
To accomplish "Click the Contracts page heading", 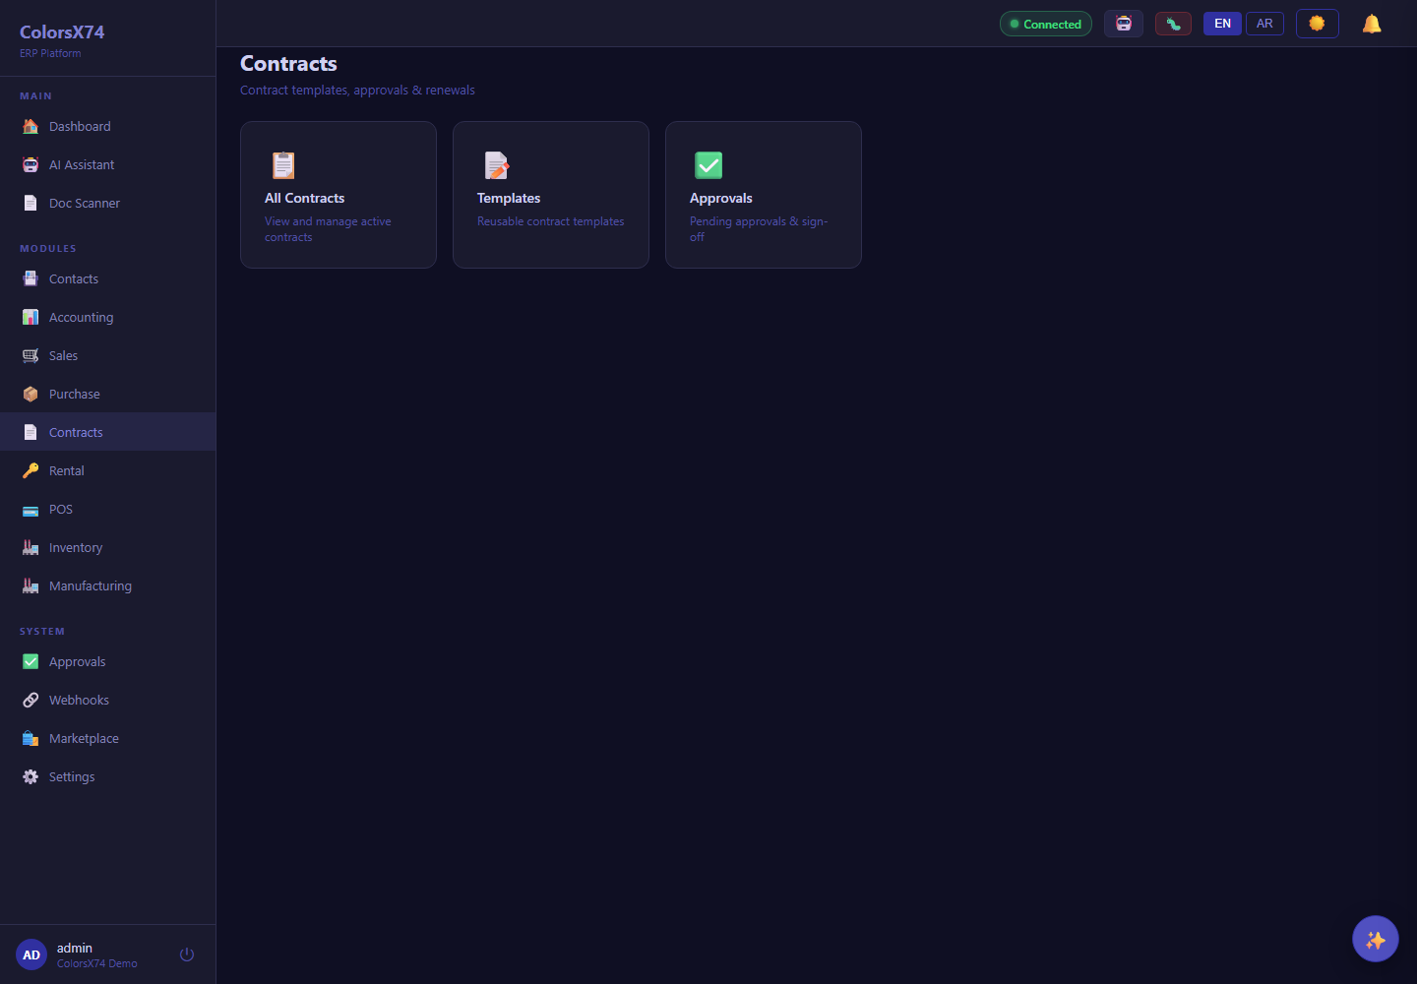I will [x=288, y=63].
